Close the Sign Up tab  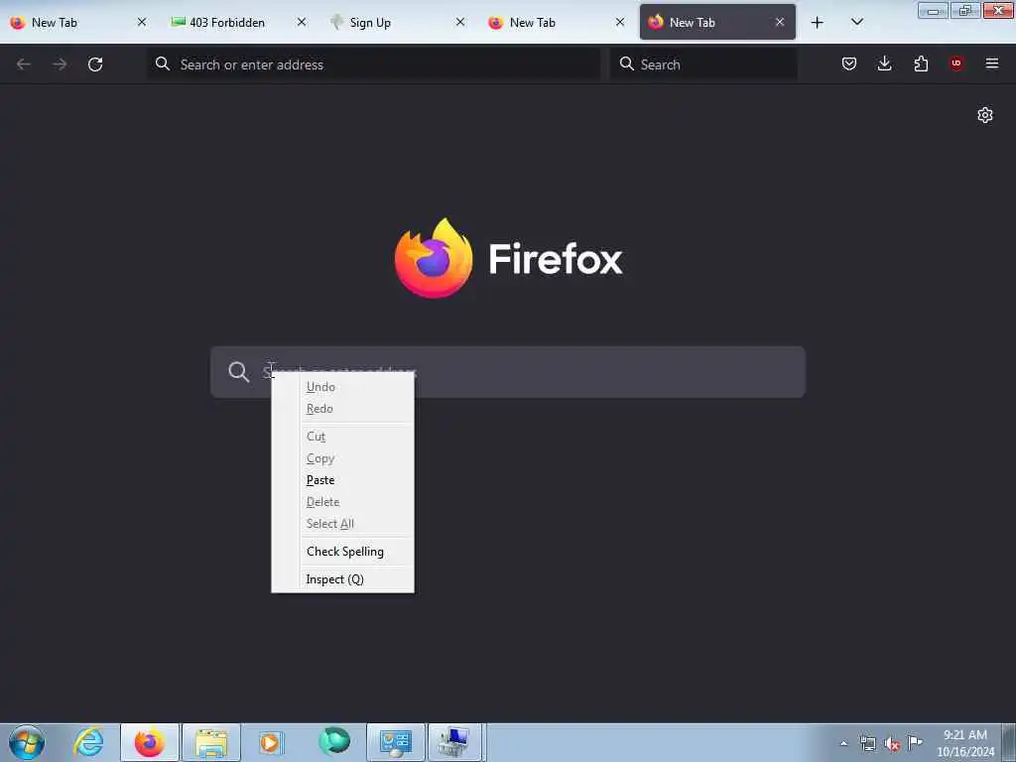click(460, 22)
